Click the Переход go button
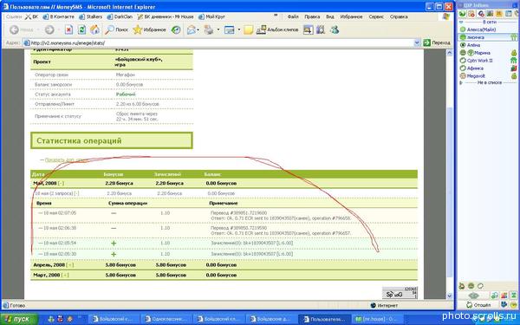Screen dimensions: 520x325 437,42
